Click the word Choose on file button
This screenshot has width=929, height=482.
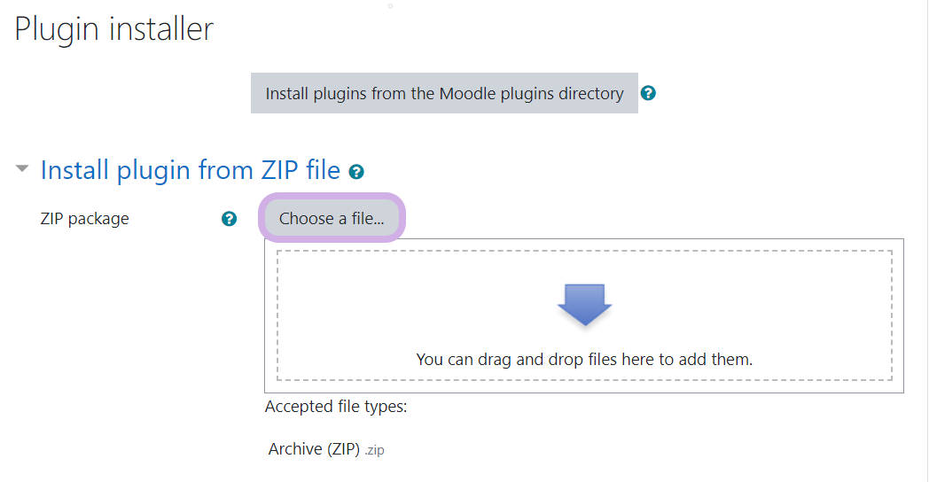tap(306, 219)
